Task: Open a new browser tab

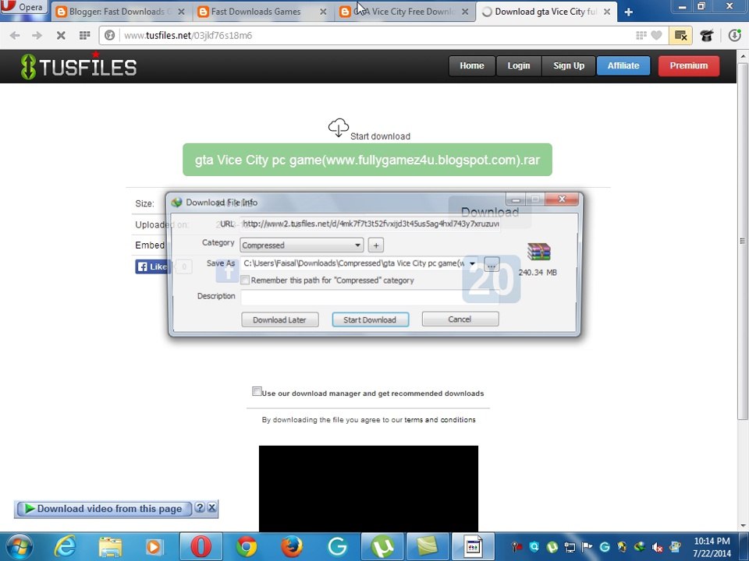Action: [629, 12]
